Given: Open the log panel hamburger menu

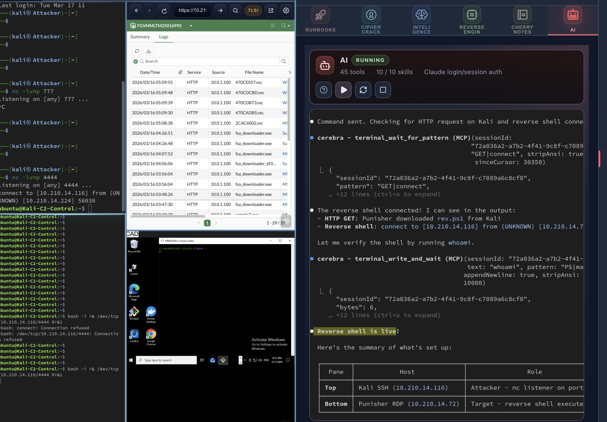Looking at the screenshot, I should pos(273,25).
